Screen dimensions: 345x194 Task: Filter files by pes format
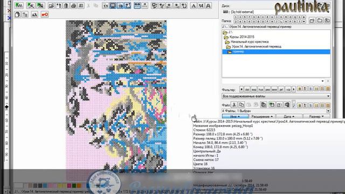click(x=267, y=89)
